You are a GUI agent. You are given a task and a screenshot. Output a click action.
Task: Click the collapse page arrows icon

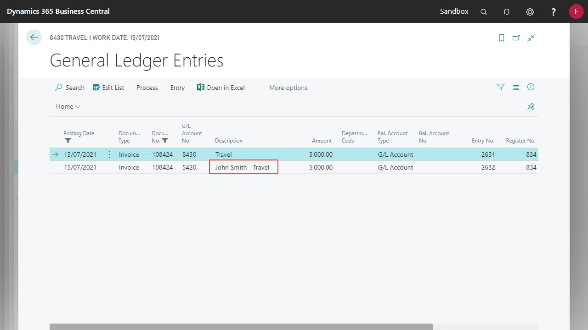pos(531,38)
